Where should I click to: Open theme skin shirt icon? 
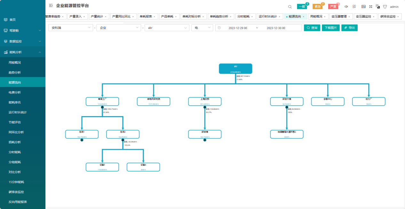(385, 6)
